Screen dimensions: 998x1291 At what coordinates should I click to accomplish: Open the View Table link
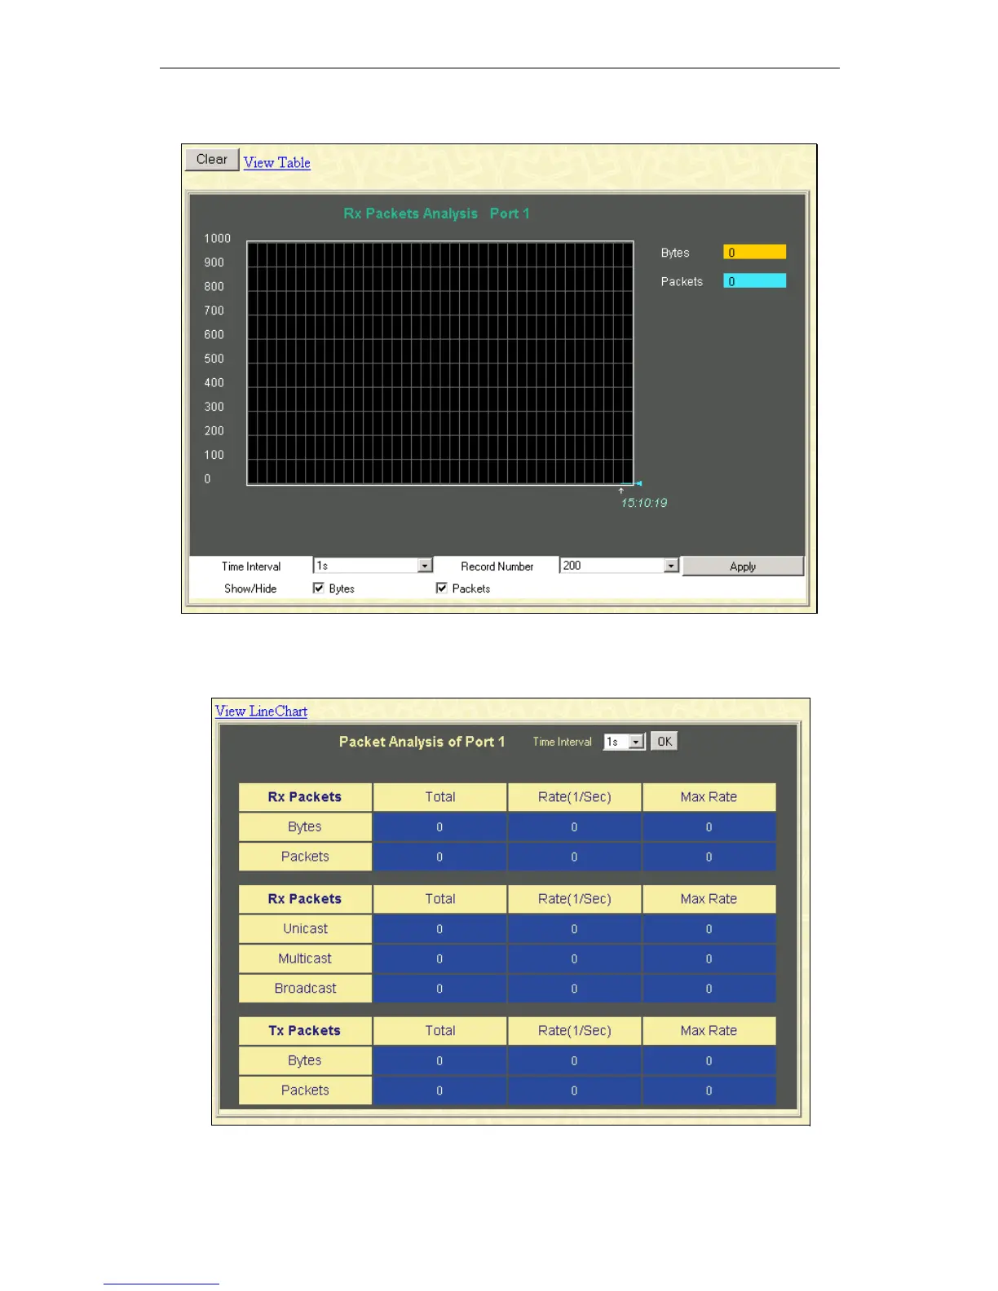click(x=276, y=162)
